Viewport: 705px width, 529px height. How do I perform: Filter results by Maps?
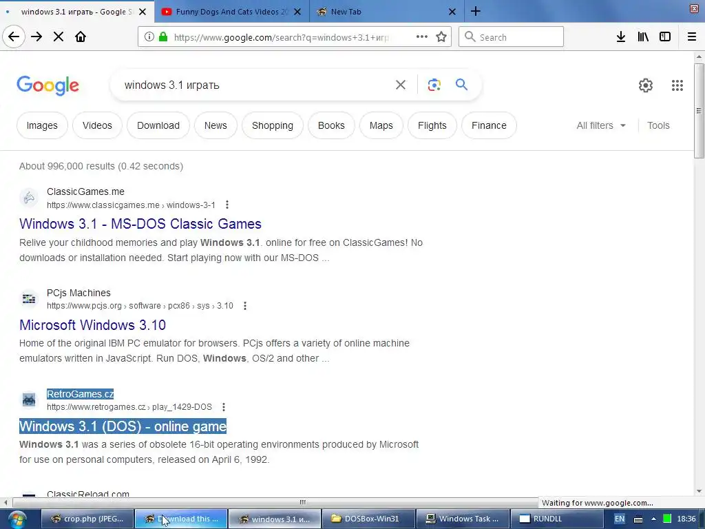(x=381, y=125)
